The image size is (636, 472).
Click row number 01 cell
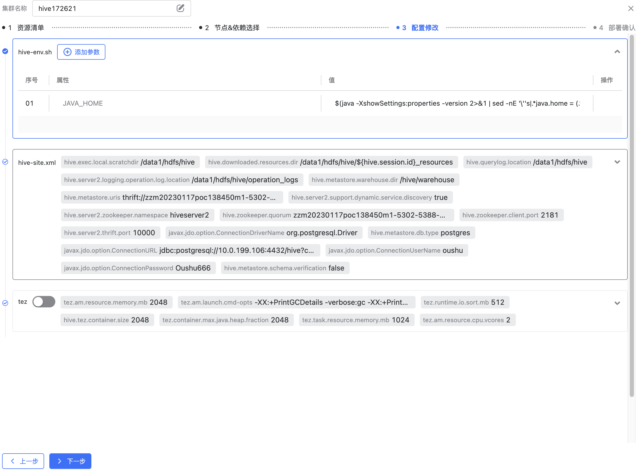[30, 103]
